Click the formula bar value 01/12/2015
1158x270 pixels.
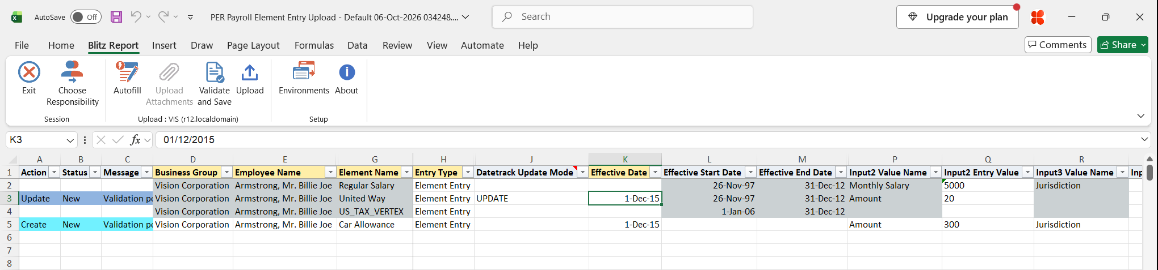tap(189, 140)
